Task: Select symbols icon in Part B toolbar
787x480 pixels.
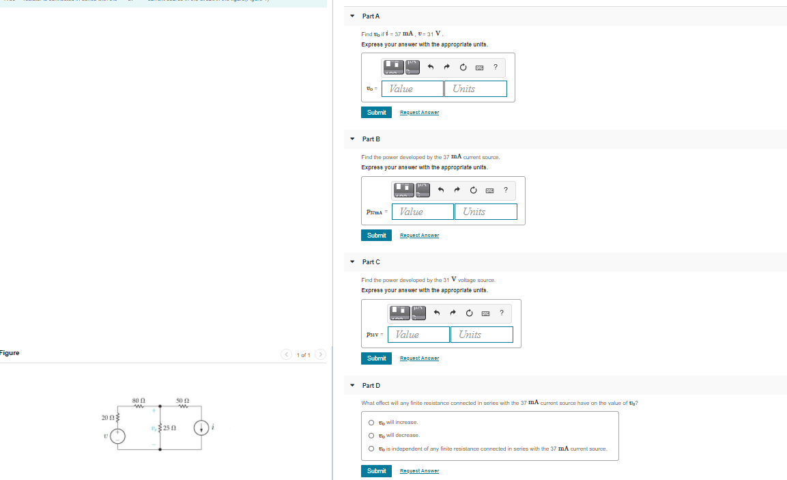Action: pos(423,190)
